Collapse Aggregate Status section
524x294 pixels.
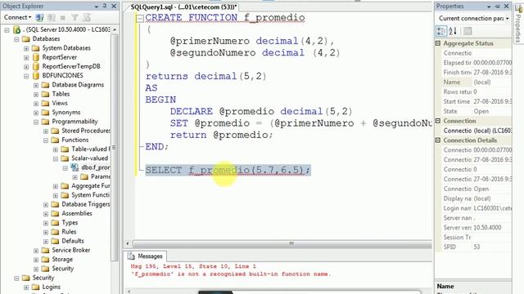(x=438, y=43)
